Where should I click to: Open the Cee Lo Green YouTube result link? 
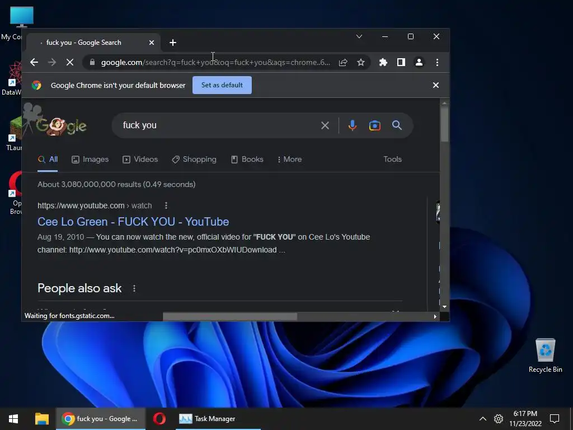(x=133, y=222)
